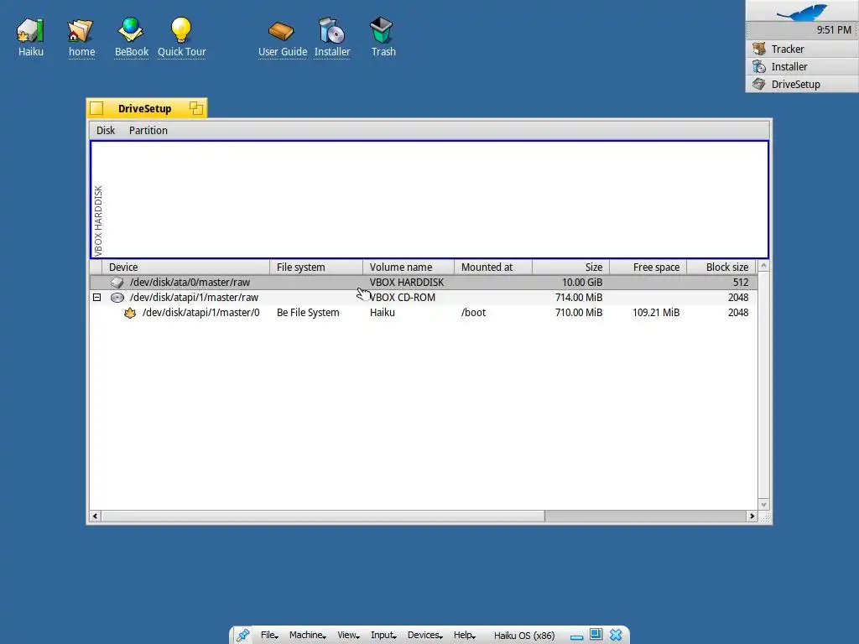Click the CD-ROM disc icon on atapi row
Image resolution: width=859 pixels, height=644 pixels.
tap(117, 298)
